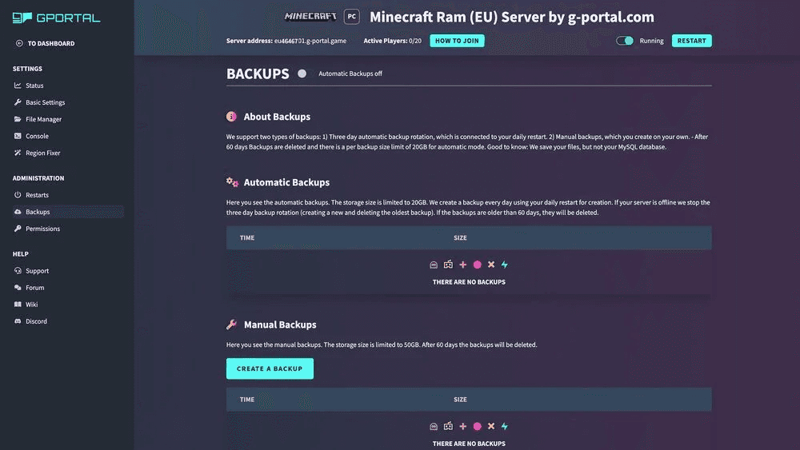Click the Forum chat bubbles icon
The image size is (800, 450).
[18, 288]
